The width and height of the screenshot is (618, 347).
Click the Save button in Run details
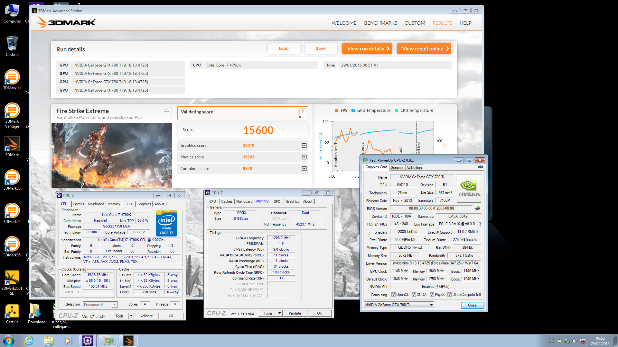click(x=321, y=49)
